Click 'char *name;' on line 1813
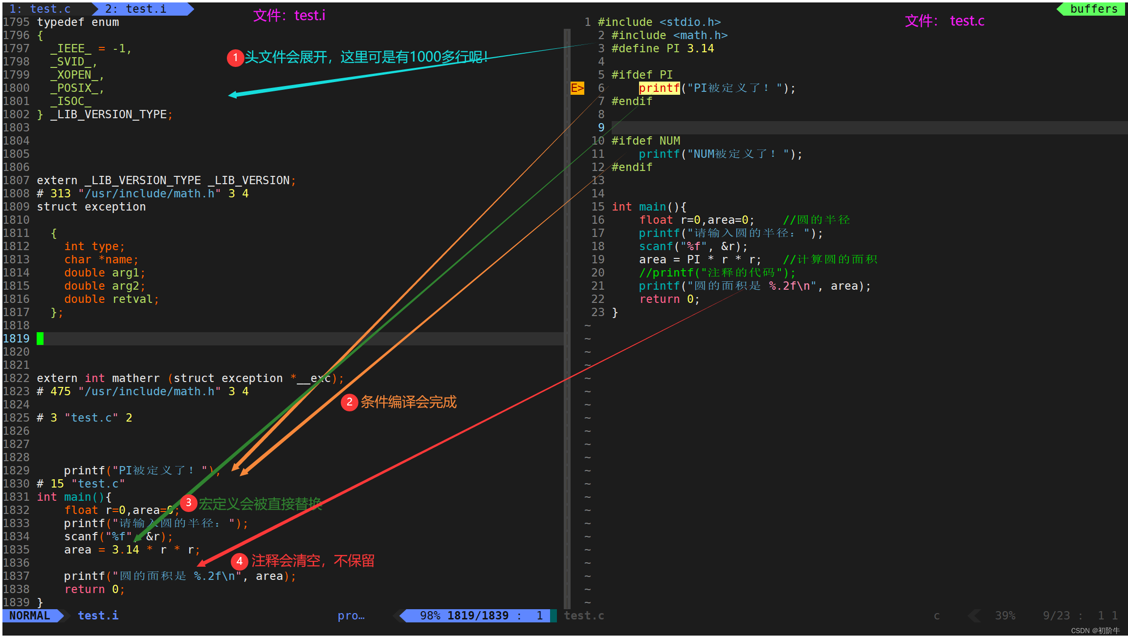 click(102, 259)
